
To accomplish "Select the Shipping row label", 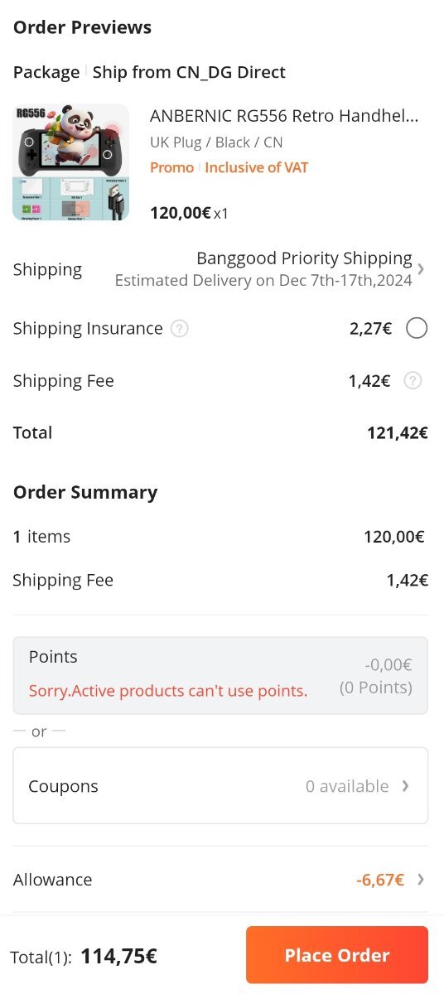I will [x=47, y=270].
